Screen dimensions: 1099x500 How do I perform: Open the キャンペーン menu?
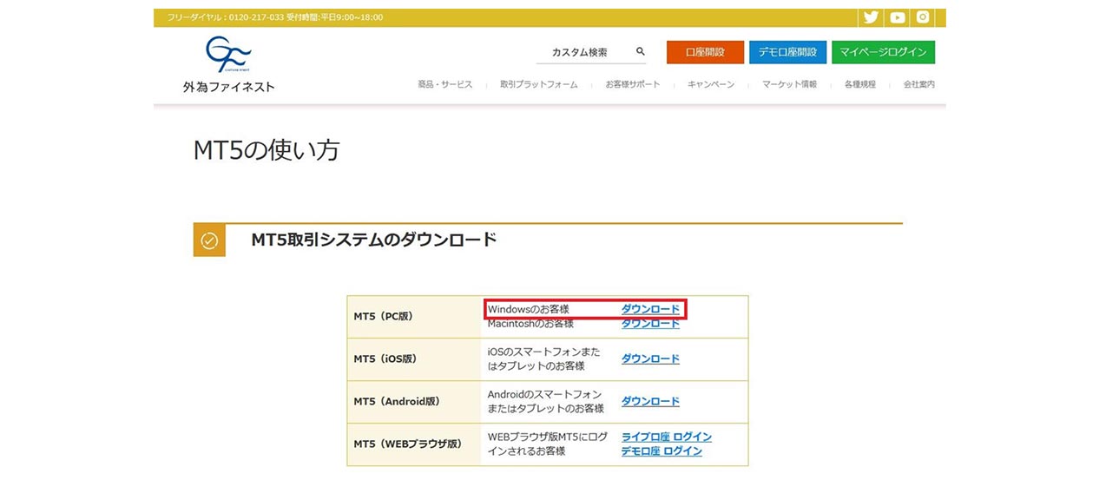(711, 85)
